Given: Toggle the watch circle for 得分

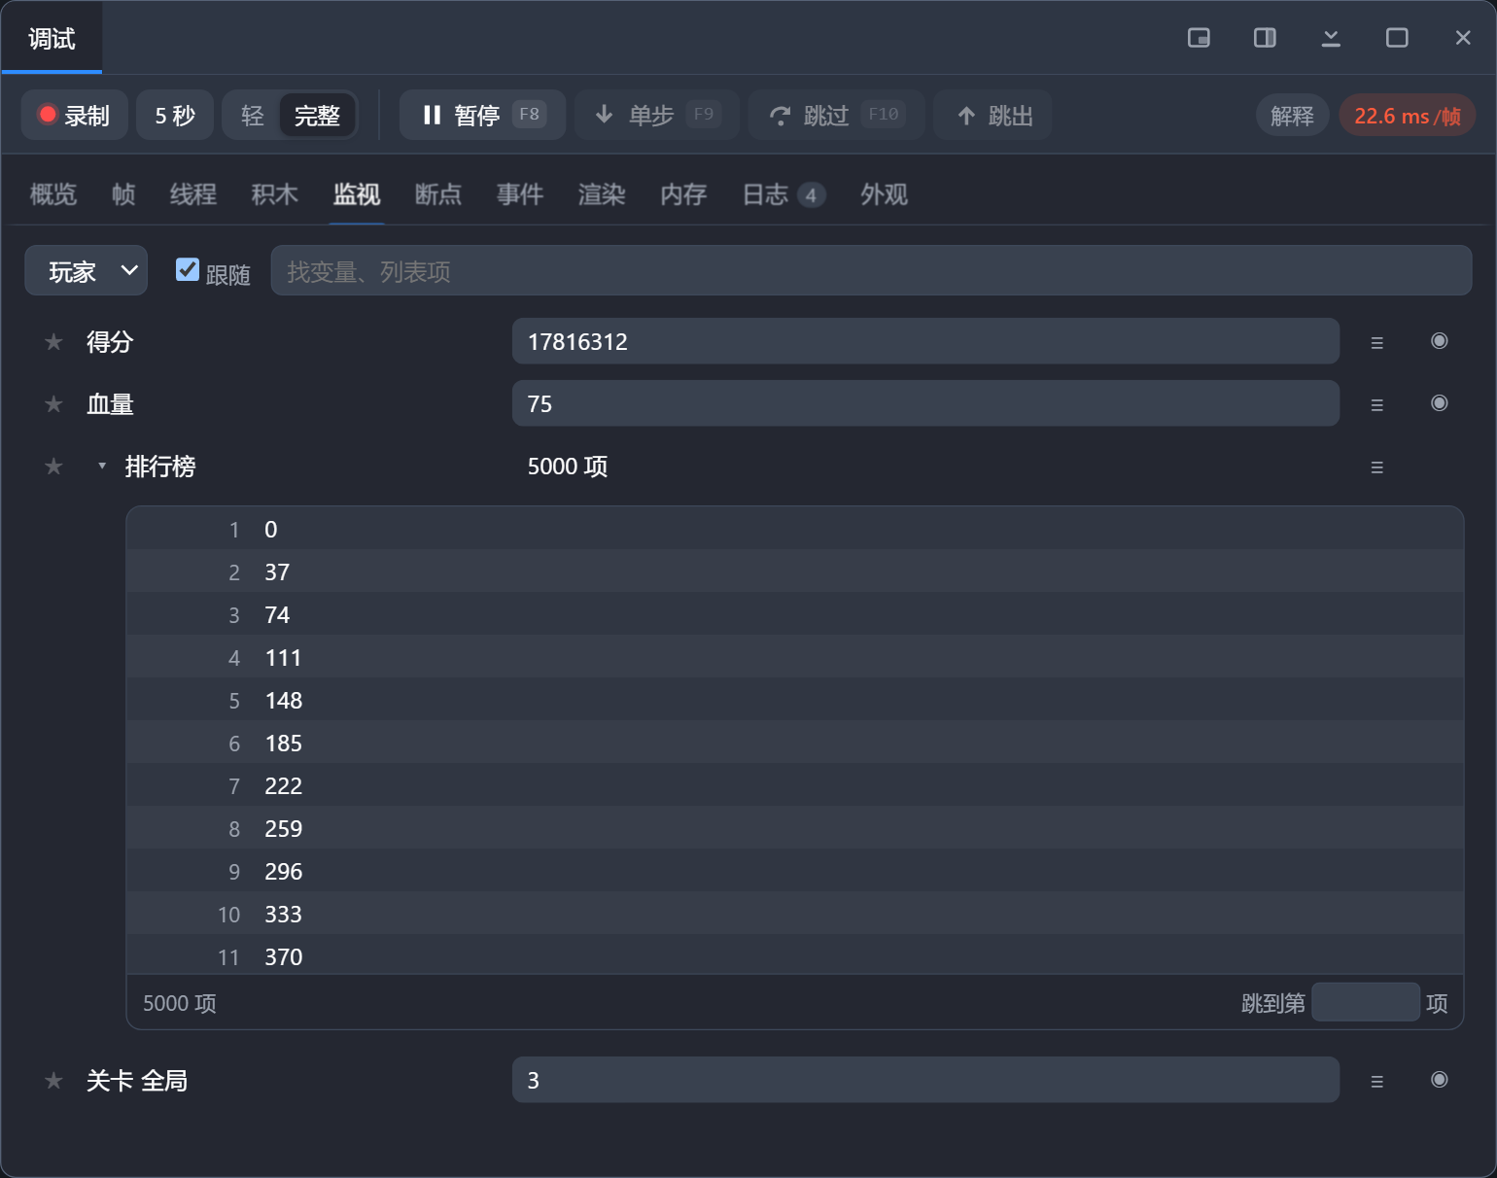Looking at the screenshot, I should point(1440,341).
